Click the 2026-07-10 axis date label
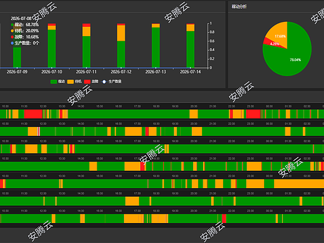 [52, 72]
